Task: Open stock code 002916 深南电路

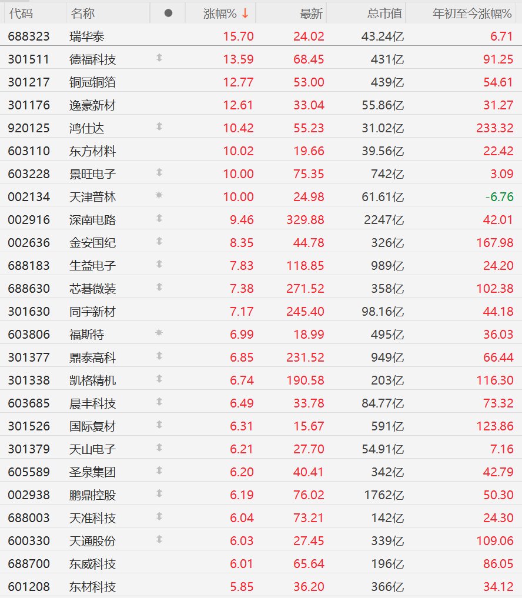Action: 29,220
